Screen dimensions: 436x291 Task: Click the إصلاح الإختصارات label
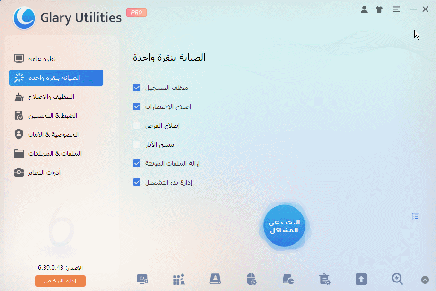tap(168, 107)
